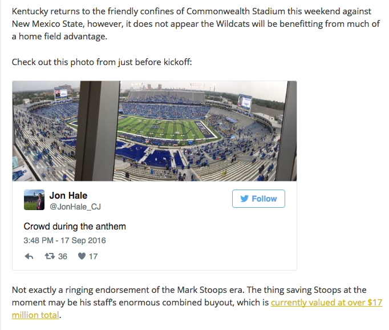This screenshot has width=389, height=330.
Task: Click the reply arrow icon on tweet
Action: pyautogui.click(x=29, y=256)
